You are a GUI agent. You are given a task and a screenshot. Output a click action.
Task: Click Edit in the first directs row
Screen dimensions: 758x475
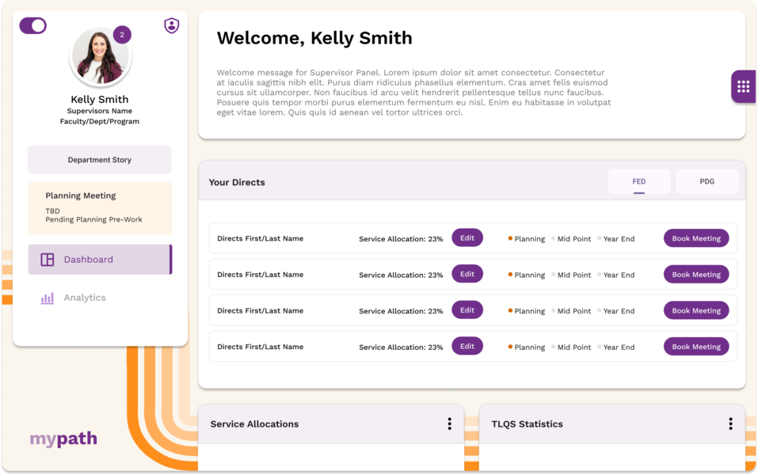(x=467, y=237)
